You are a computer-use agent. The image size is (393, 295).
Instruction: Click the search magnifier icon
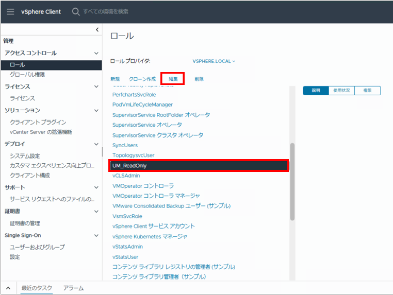click(76, 11)
